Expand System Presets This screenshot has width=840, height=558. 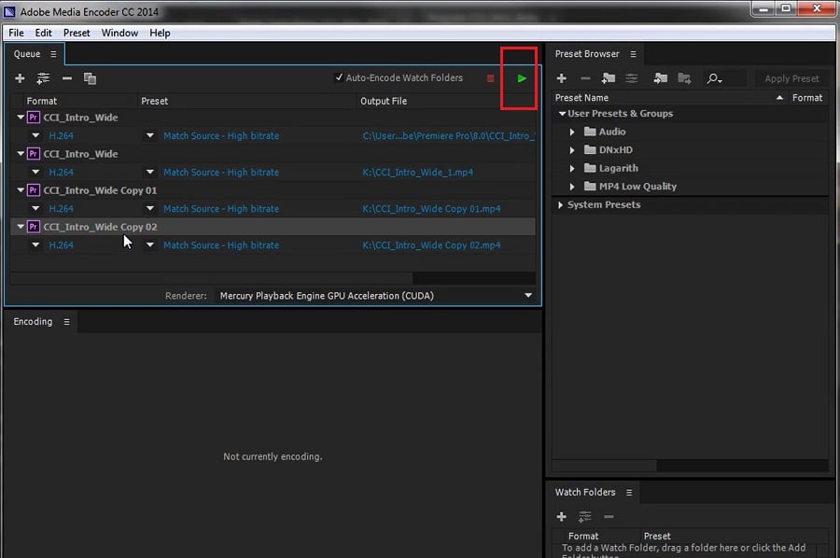pos(560,204)
